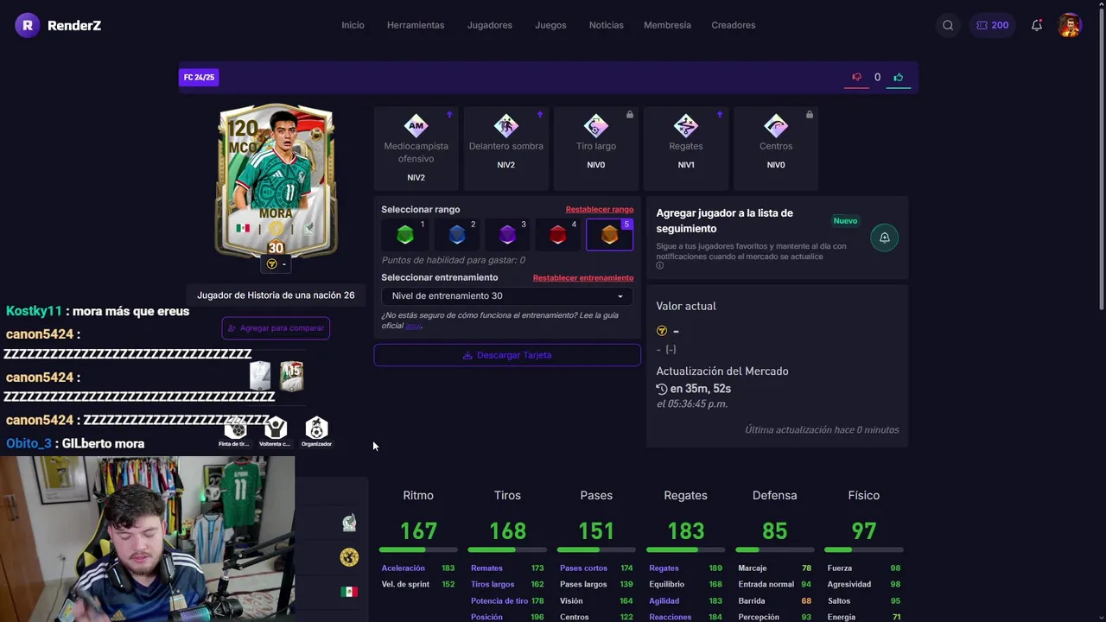Screen dimensions: 1106x622
Task: Open notifications bell in top bar
Action: pyautogui.click(x=1037, y=25)
